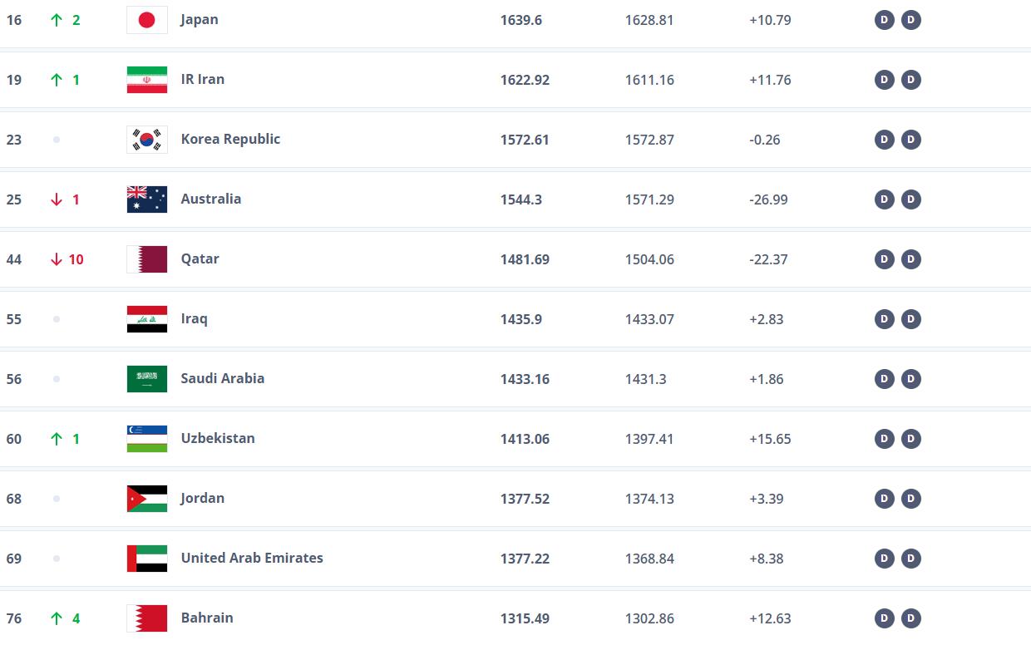Click the Qatar flag icon
The height and width of the screenshot is (645, 1031).
[146, 259]
